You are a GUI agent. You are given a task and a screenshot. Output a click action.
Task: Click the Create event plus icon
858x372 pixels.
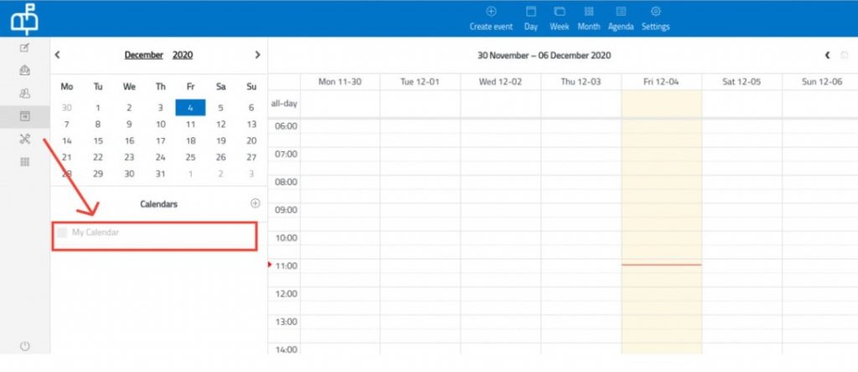point(491,13)
